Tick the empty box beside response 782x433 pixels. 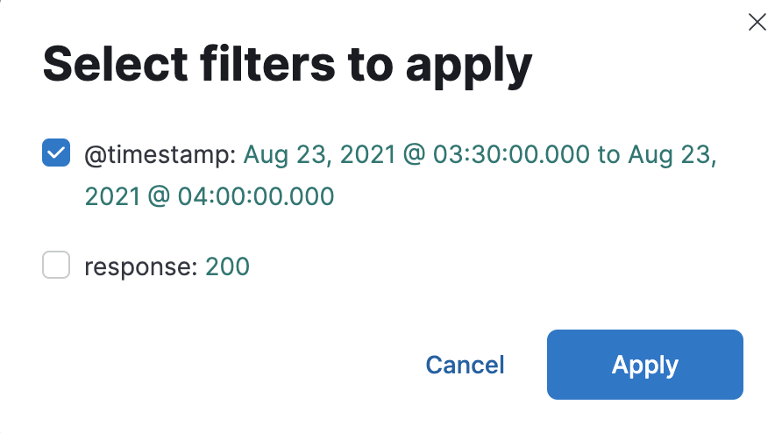pos(56,265)
